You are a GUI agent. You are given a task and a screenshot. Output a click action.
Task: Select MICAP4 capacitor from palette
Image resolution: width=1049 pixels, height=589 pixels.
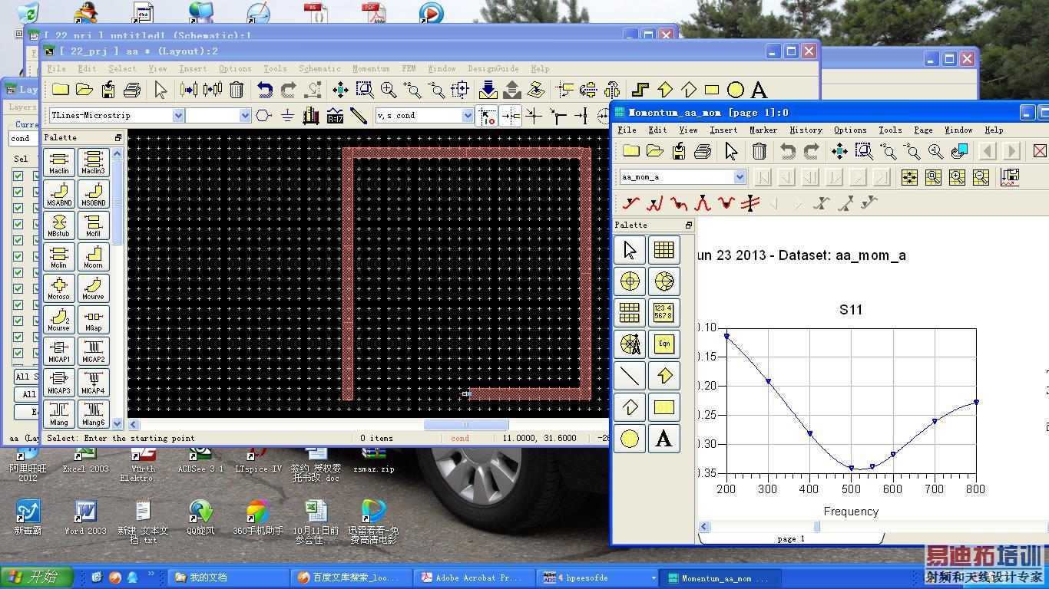click(93, 383)
